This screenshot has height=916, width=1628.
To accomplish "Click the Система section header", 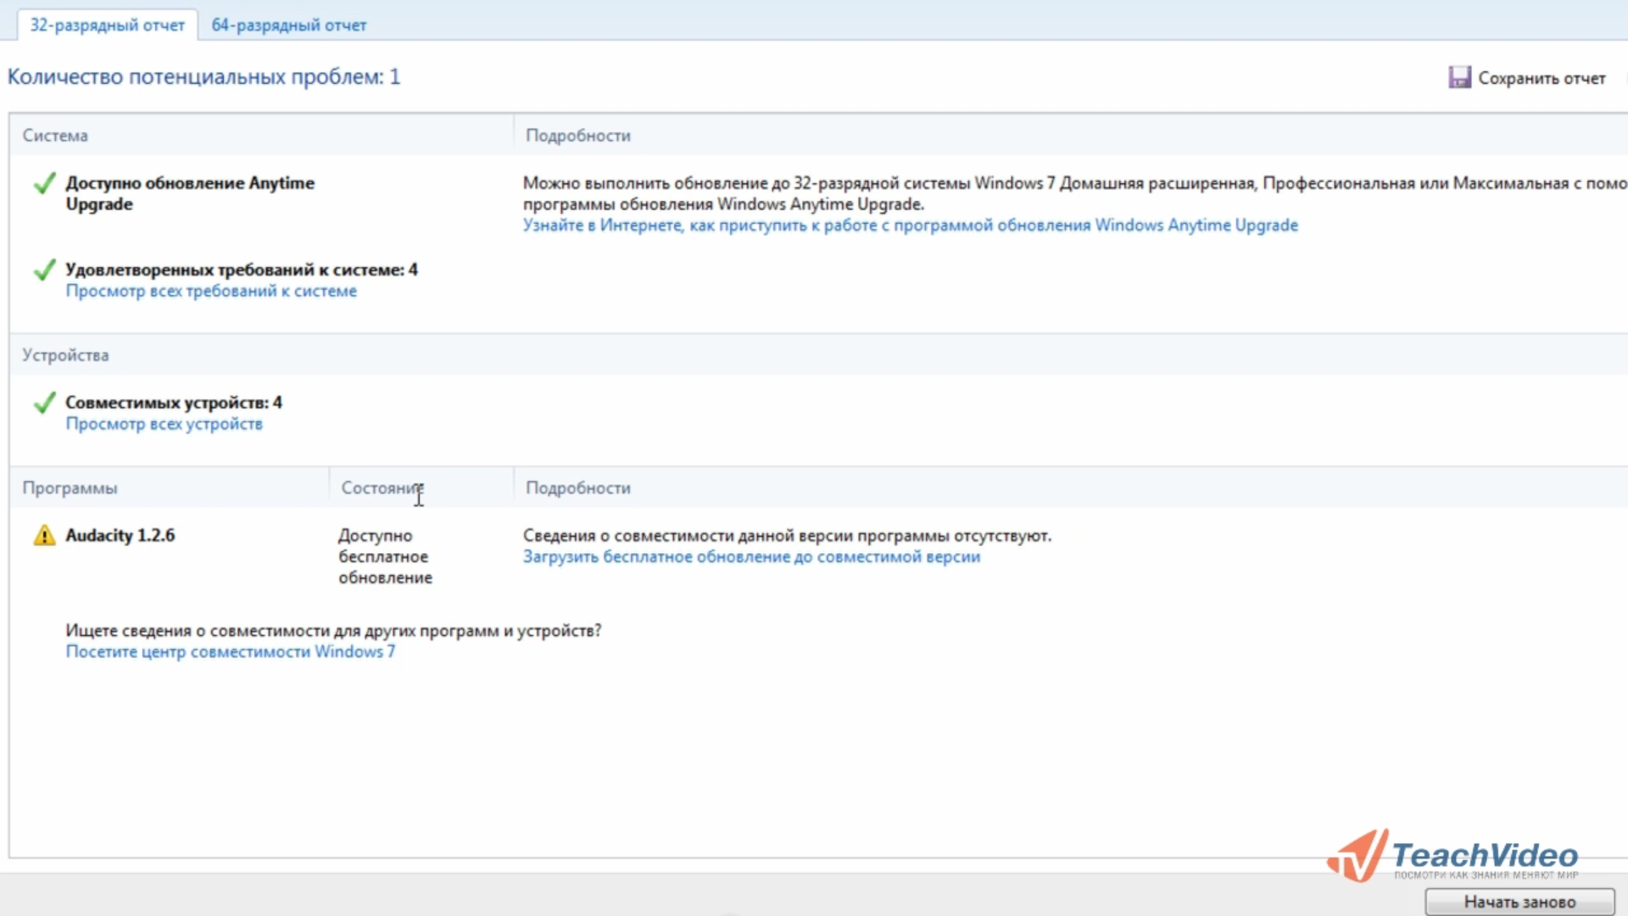I will (55, 136).
